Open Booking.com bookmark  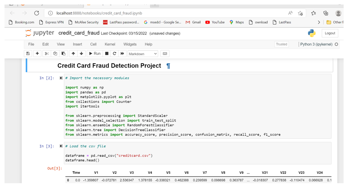21,22
